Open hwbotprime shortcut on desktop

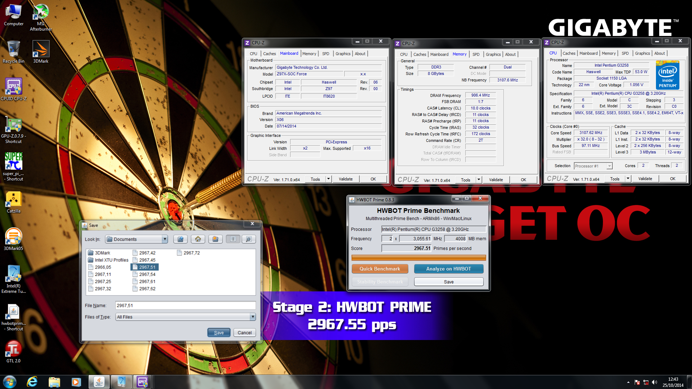click(14, 317)
